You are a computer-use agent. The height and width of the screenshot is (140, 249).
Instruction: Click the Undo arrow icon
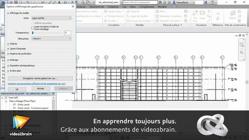(28, 2)
